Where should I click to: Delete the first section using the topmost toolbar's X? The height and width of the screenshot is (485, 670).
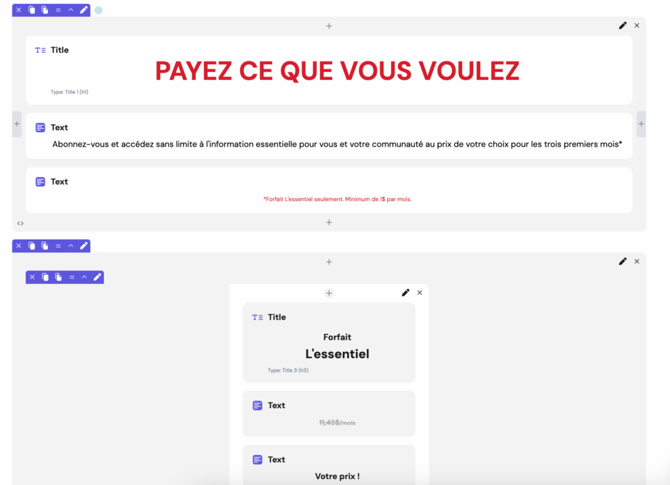[18, 10]
